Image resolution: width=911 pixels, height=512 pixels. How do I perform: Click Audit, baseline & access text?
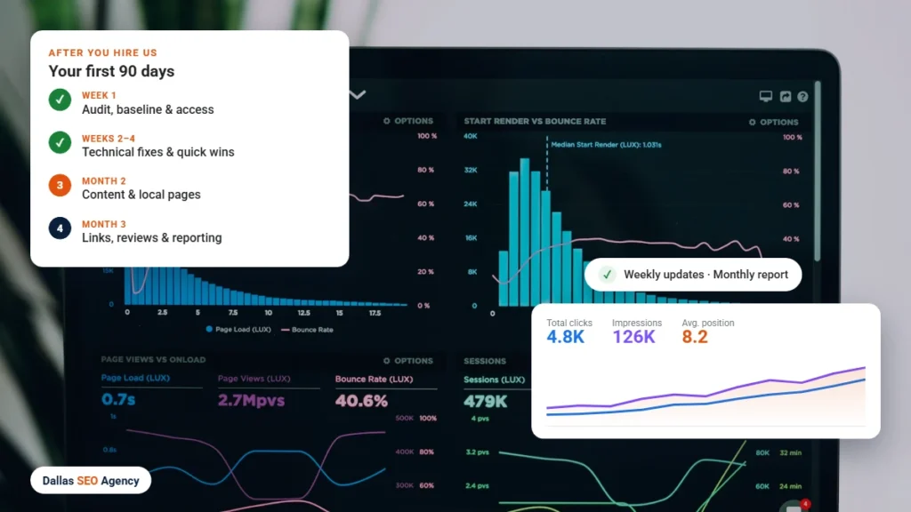tap(148, 109)
